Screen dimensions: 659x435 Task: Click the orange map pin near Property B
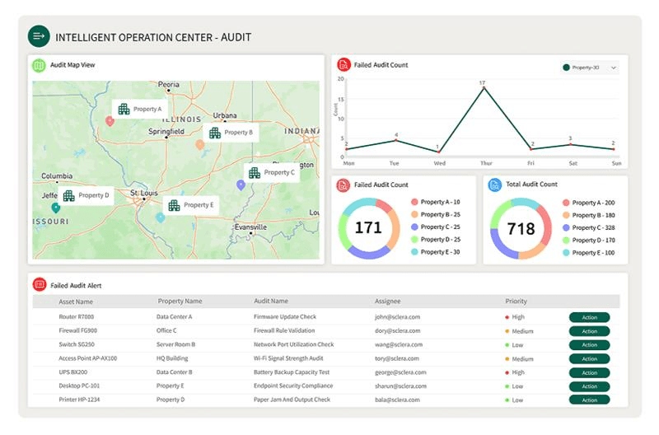(x=199, y=144)
